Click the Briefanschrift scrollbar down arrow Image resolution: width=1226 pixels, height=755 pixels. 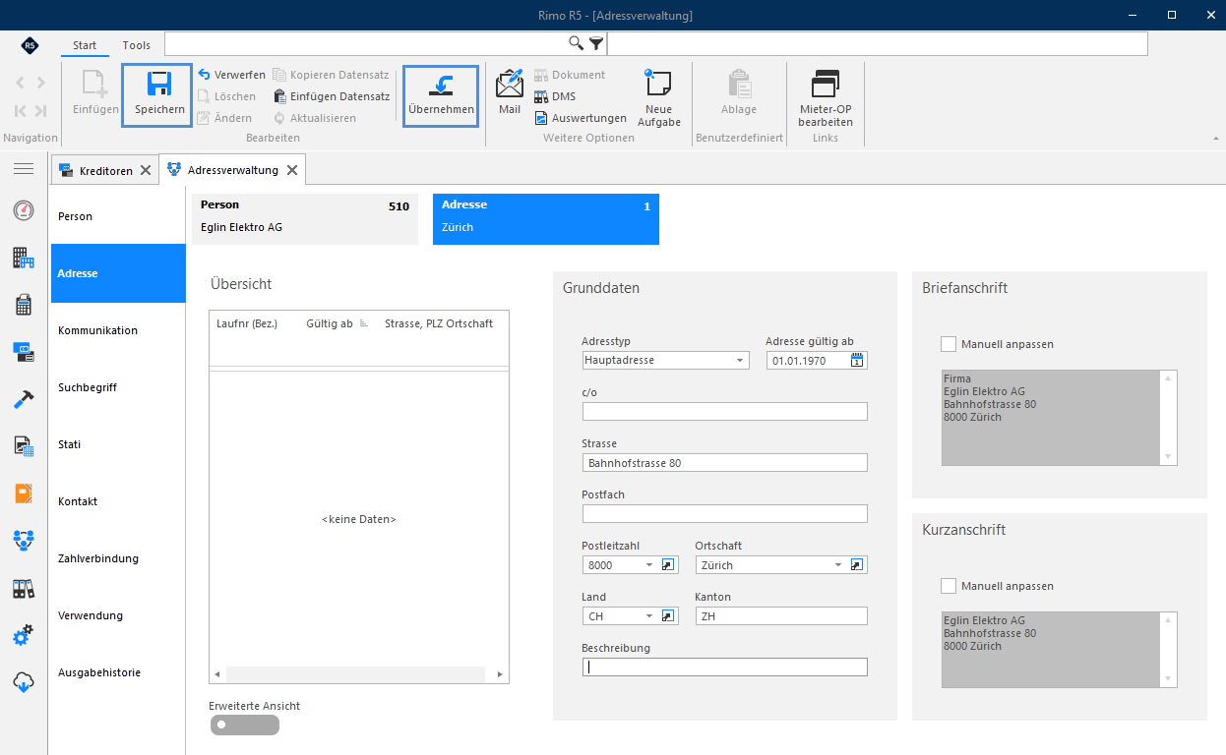pos(1168,457)
